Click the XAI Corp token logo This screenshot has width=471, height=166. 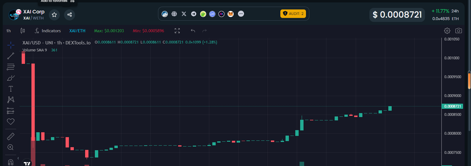[x=14, y=15]
